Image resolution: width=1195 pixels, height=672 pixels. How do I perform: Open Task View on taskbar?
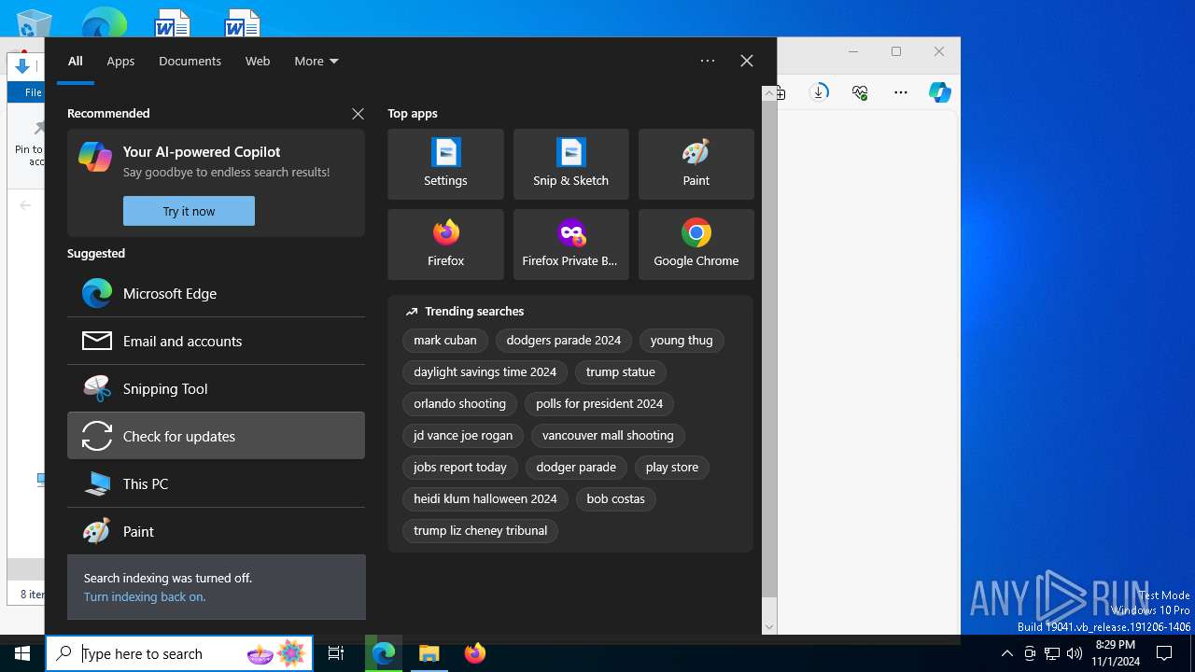click(336, 653)
